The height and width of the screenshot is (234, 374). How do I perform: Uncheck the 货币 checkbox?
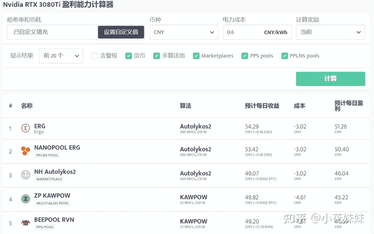128,56
